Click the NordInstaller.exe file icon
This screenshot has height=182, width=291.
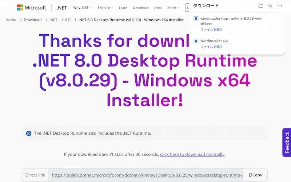(x=196, y=41)
